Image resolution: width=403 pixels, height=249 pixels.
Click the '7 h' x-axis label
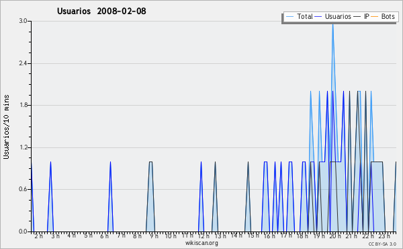tap(121, 236)
